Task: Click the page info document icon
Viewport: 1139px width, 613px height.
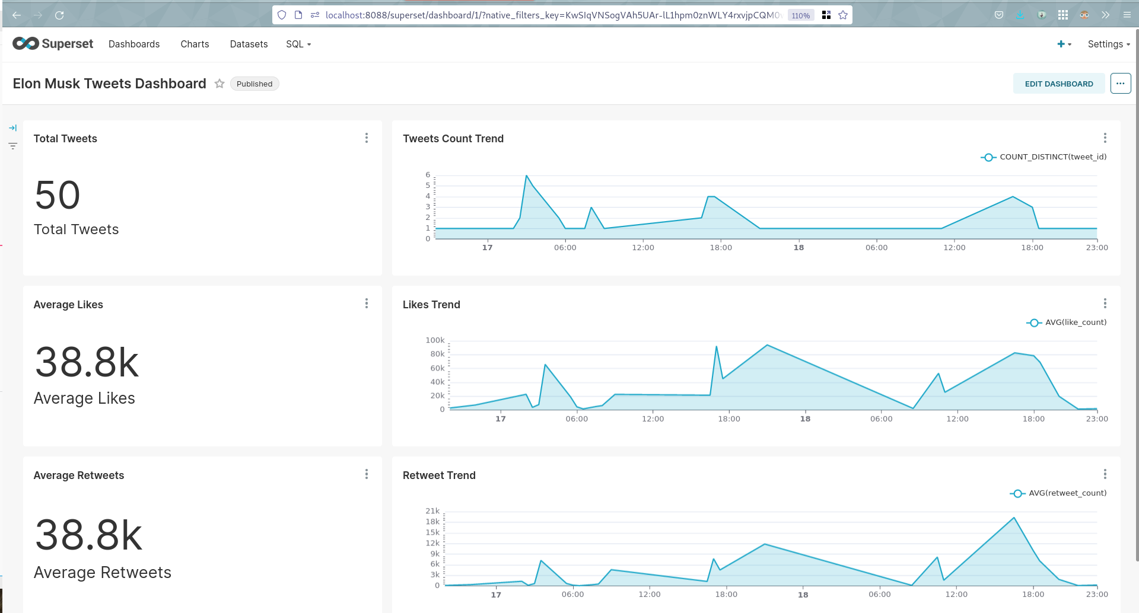Action: tap(298, 15)
